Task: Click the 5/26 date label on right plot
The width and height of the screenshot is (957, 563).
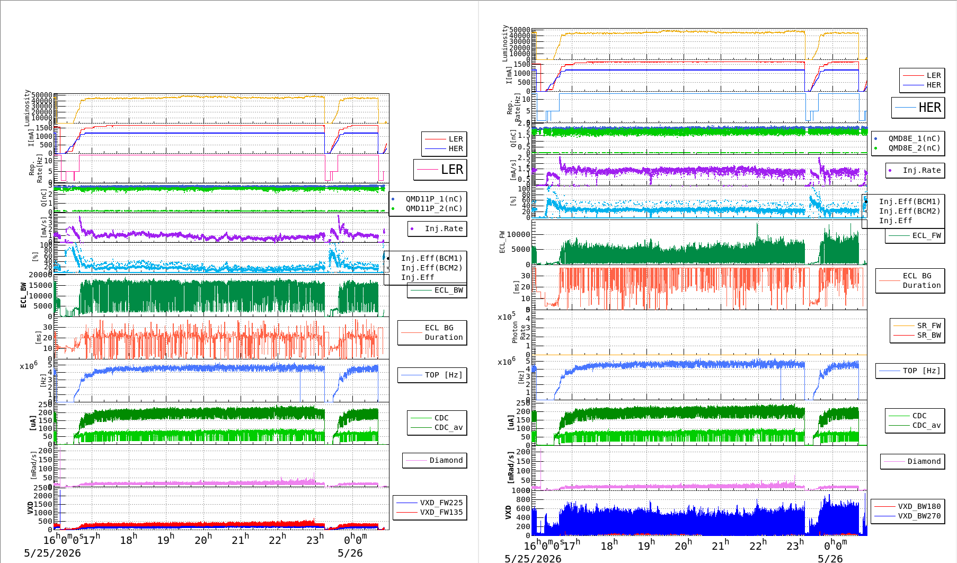Action: coord(830,558)
